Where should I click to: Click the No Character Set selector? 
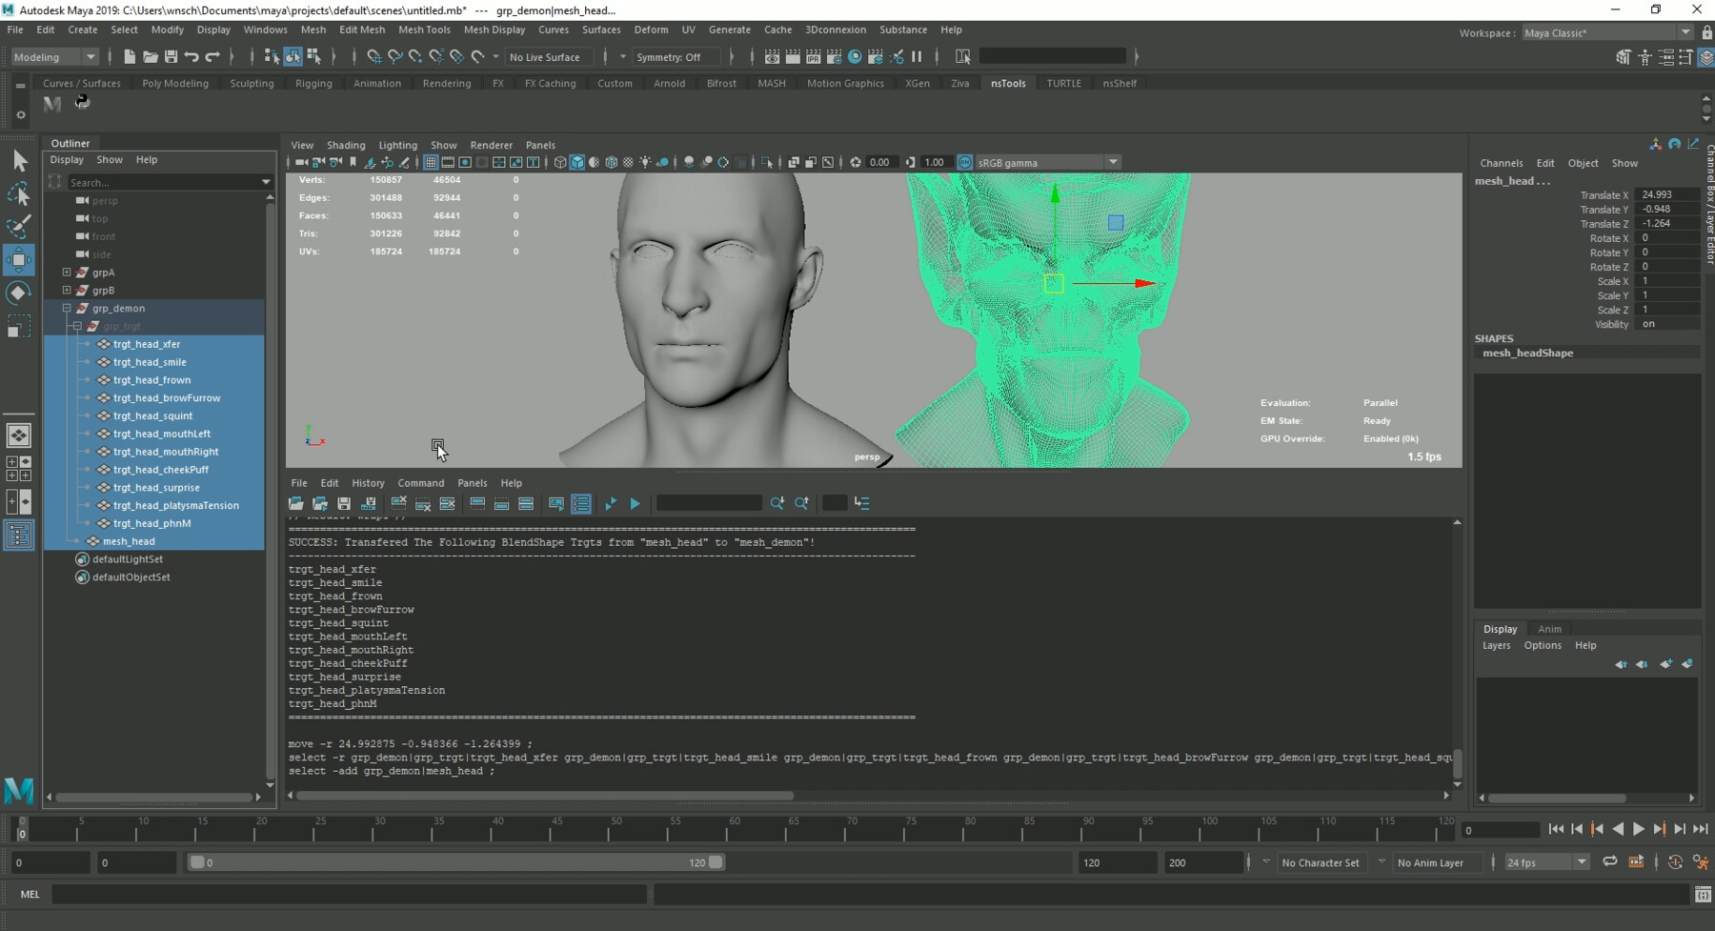(x=1322, y=861)
